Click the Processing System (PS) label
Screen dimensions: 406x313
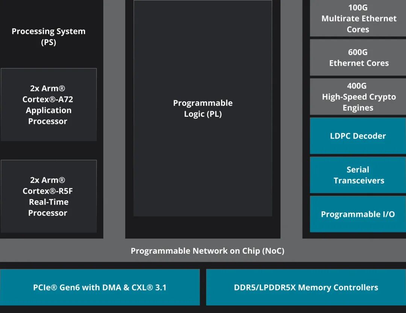(x=48, y=36)
